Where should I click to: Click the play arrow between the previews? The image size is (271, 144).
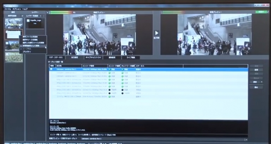click(156, 33)
